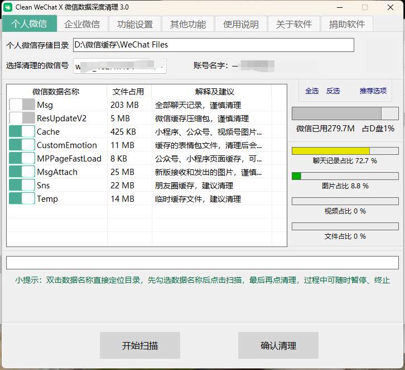Viewport: 405px width, 370px height.
Task: Open the 功能设置 tab
Action: click(x=135, y=24)
